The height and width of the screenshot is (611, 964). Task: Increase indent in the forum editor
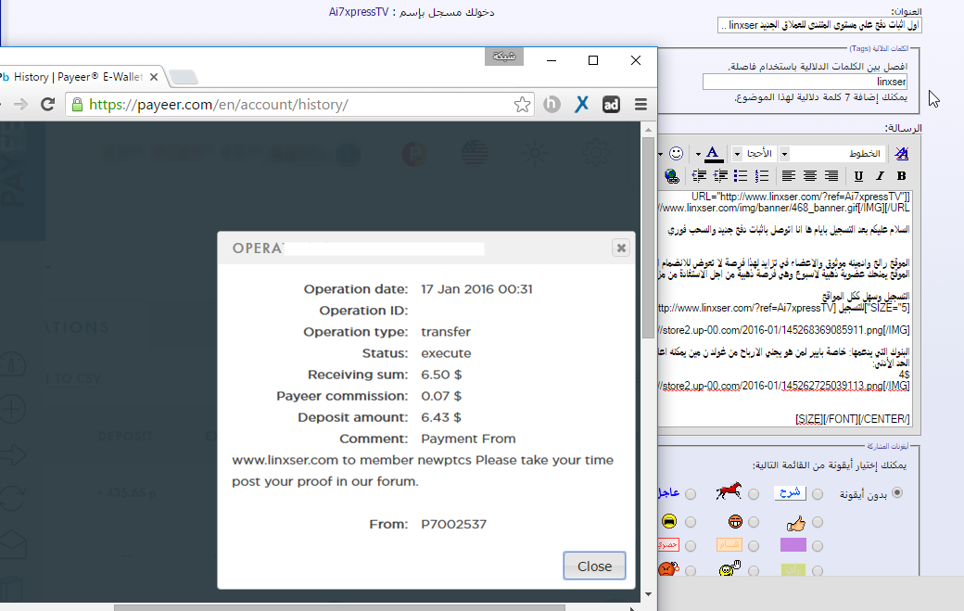pos(699,176)
